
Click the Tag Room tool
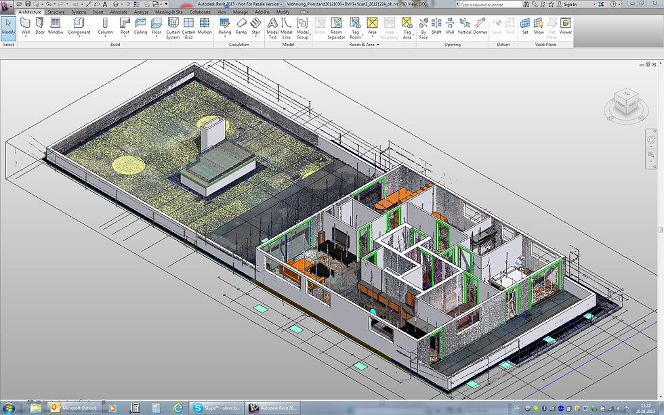coord(355,28)
